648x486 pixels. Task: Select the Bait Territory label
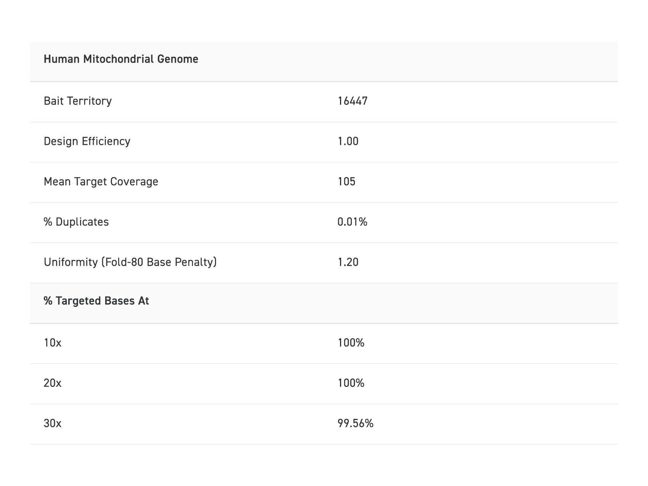click(x=78, y=101)
